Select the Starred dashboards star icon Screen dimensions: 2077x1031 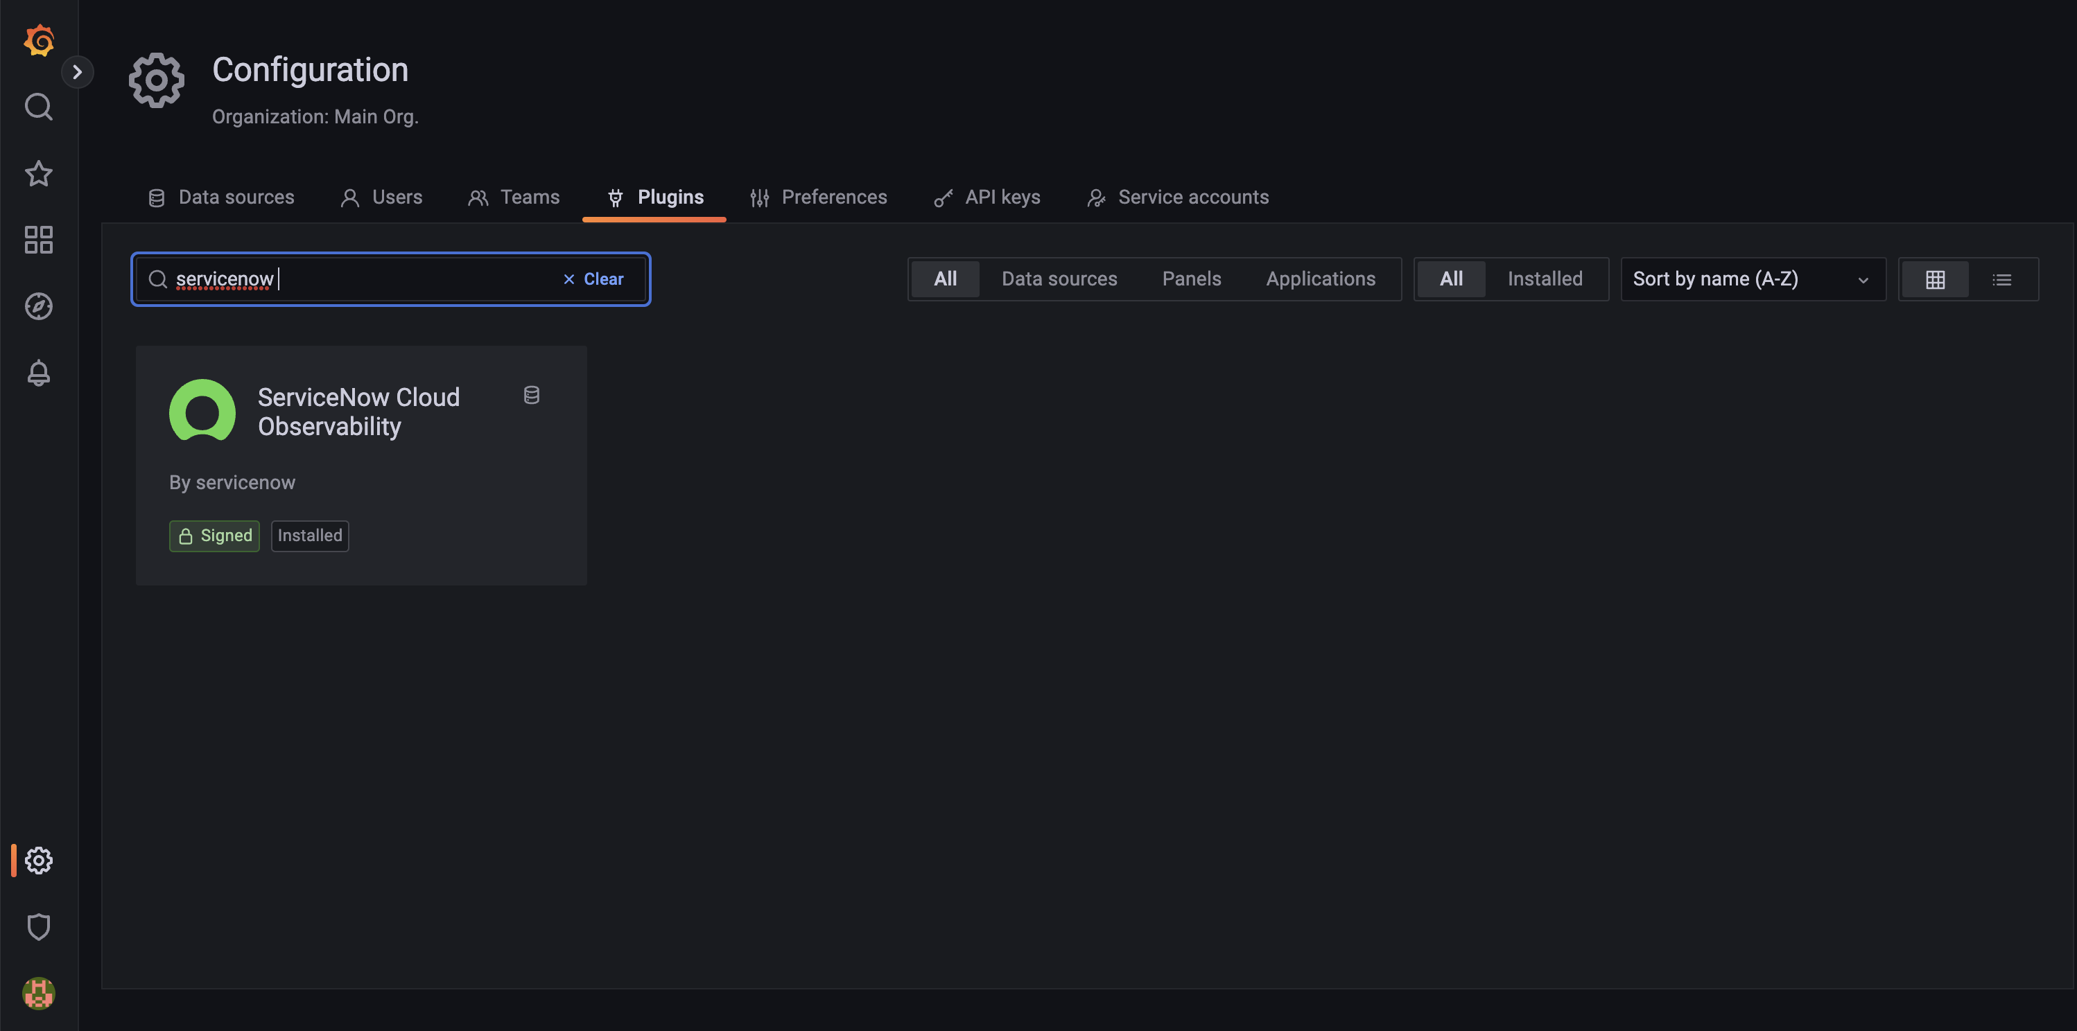(38, 173)
